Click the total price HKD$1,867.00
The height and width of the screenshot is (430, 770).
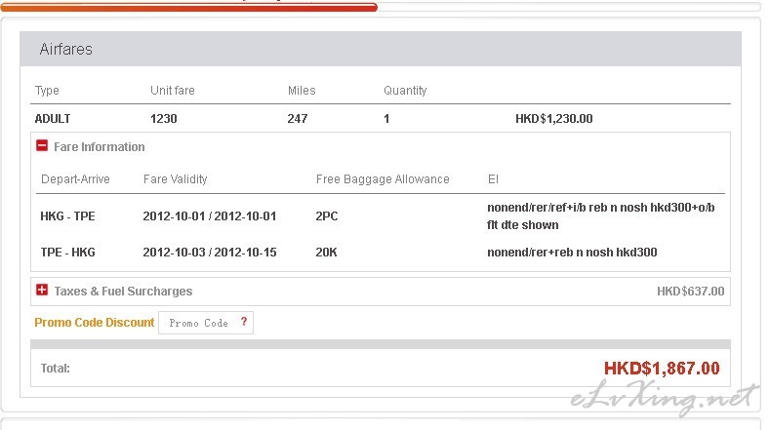coord(662,369)
